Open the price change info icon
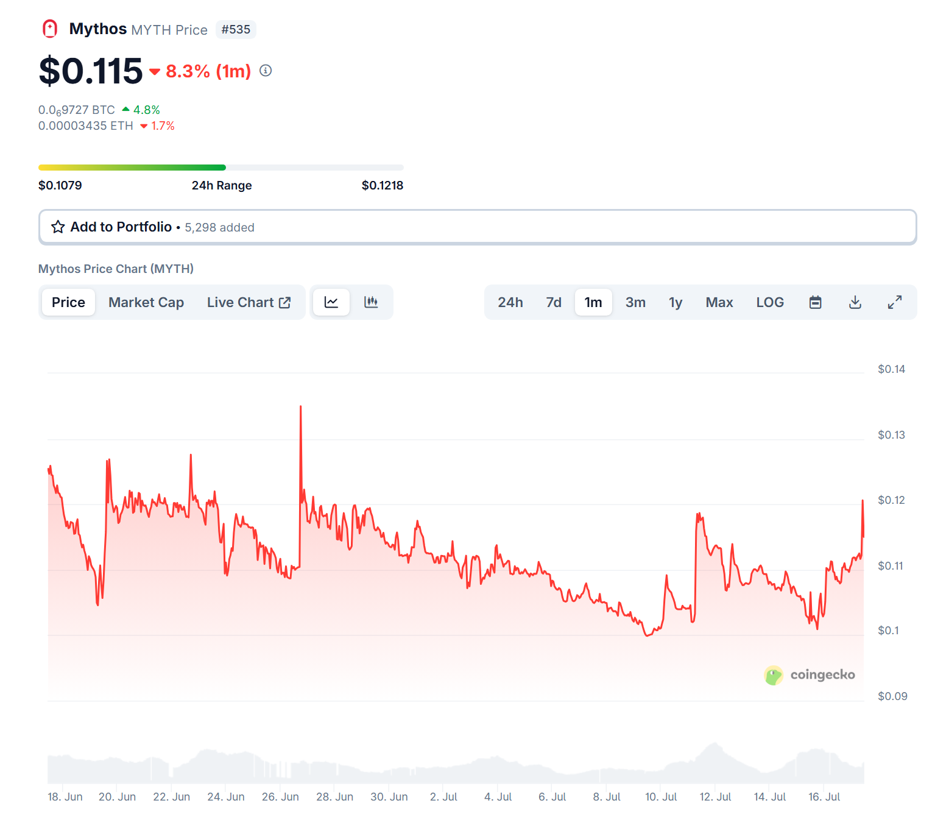Viewport: 935px width, 817px height. coord(266,71)
